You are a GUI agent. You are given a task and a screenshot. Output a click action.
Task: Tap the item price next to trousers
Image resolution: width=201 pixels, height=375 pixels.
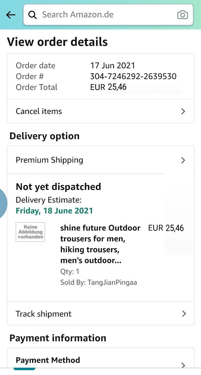tap(166, 228)
